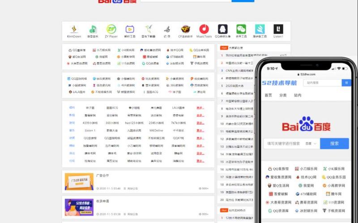
Task: Select the 站内 tab on phone
Action: coord(297,95)
